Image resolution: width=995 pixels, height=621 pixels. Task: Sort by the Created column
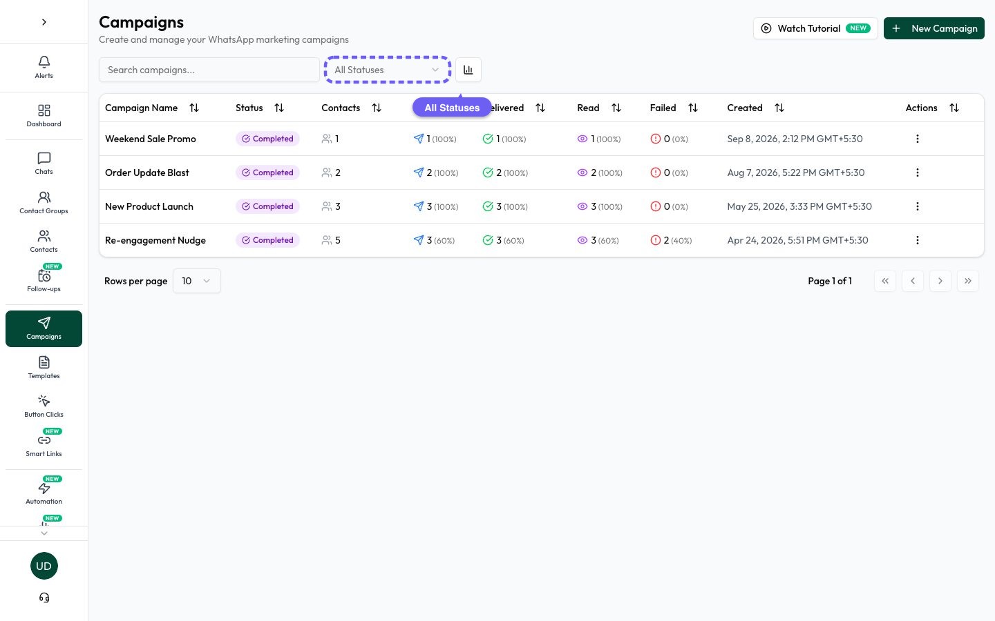tap(779, 108)
